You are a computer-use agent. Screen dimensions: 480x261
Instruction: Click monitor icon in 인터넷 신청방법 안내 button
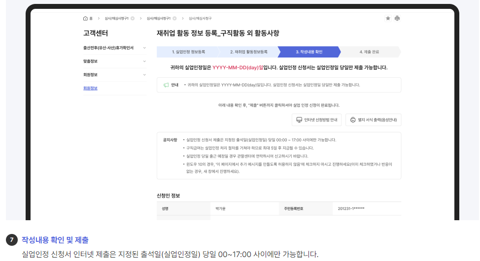299,120
